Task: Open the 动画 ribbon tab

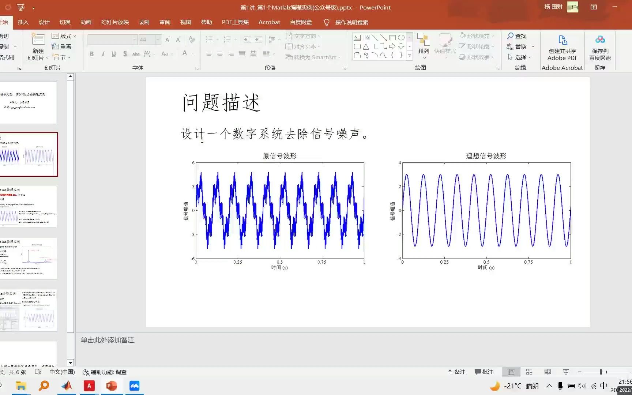Action: point(85,22)
